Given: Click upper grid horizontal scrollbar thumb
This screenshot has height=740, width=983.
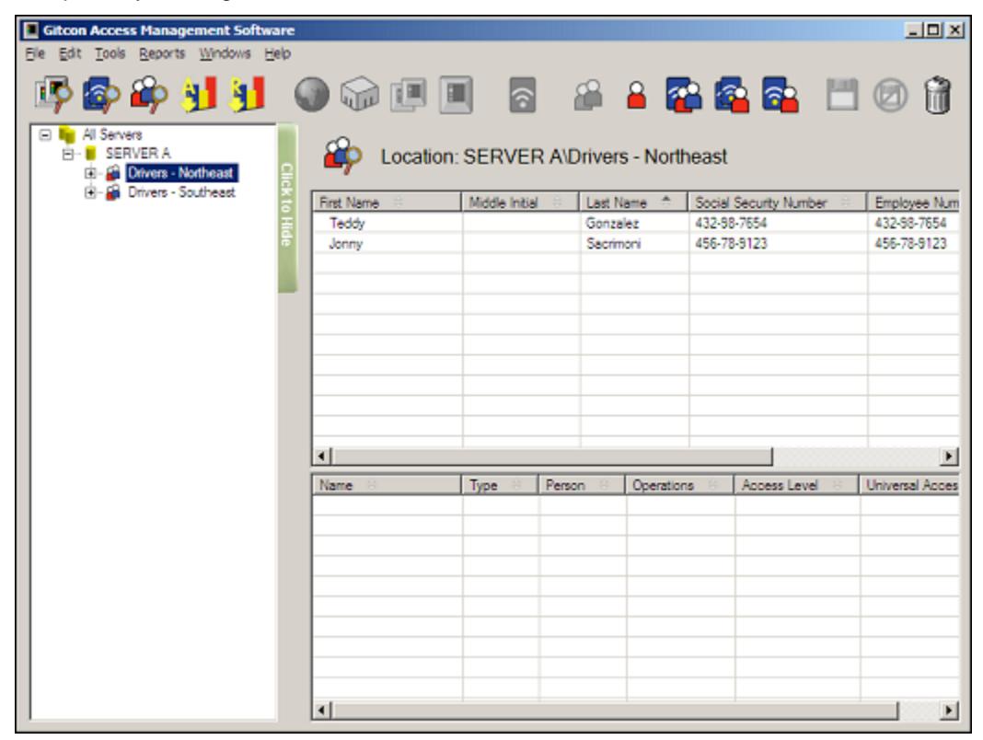Looking at the screenshot, I should 551,456.
